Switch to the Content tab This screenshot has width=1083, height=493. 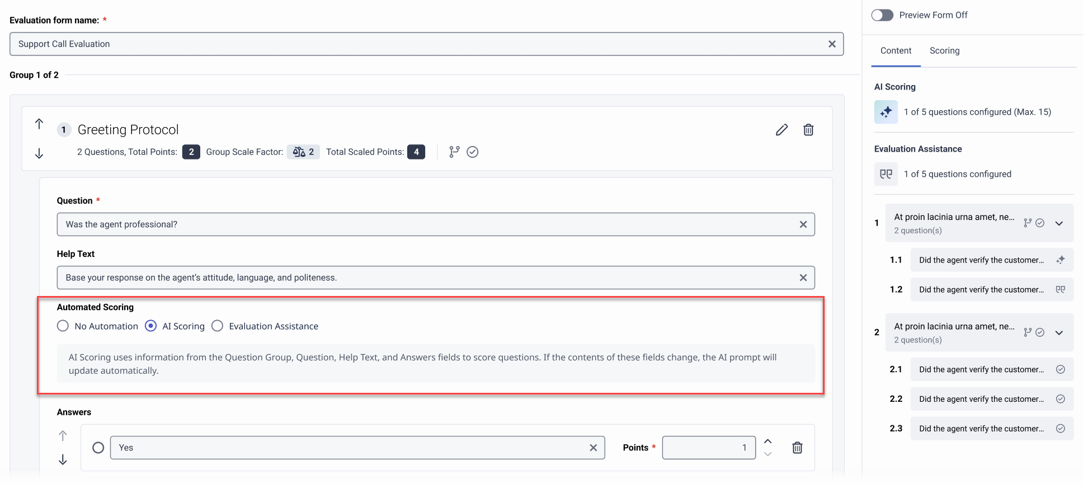896,51
